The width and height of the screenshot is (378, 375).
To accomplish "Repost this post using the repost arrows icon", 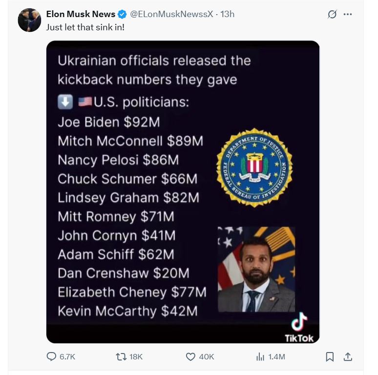I will coord(121,357).
